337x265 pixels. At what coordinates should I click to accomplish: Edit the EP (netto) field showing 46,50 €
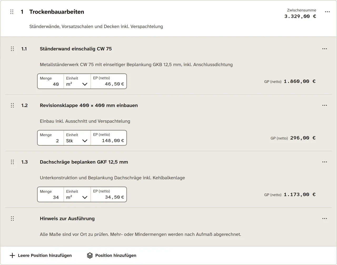coord(108,81)
